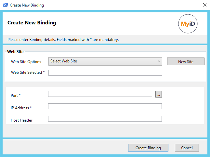
Task: Click the mandatory fields instruction text
Action: pos(63,40)
